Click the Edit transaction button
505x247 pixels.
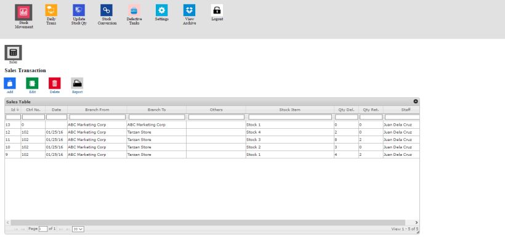coord(32,84)
